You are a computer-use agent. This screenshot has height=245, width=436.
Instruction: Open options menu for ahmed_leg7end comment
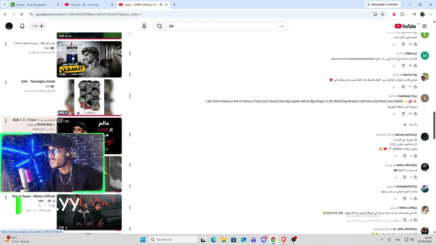coord(130,135)
